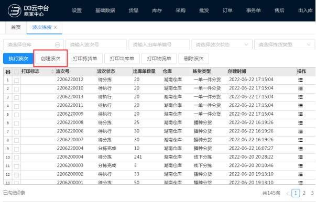Open the 请选择波次状态 dropdown
This screenshot has width=316, height=202.
[x=222, y=44]
